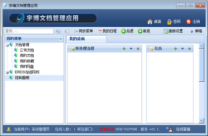Minimize the application window
Screen dimensions: 208x136
[x=181, y=6]
